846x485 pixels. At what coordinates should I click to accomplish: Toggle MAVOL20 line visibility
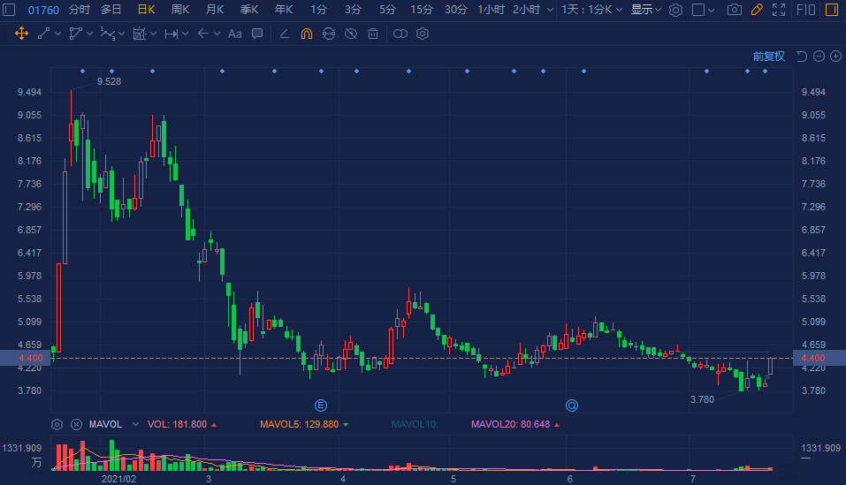tap(515, 425)
